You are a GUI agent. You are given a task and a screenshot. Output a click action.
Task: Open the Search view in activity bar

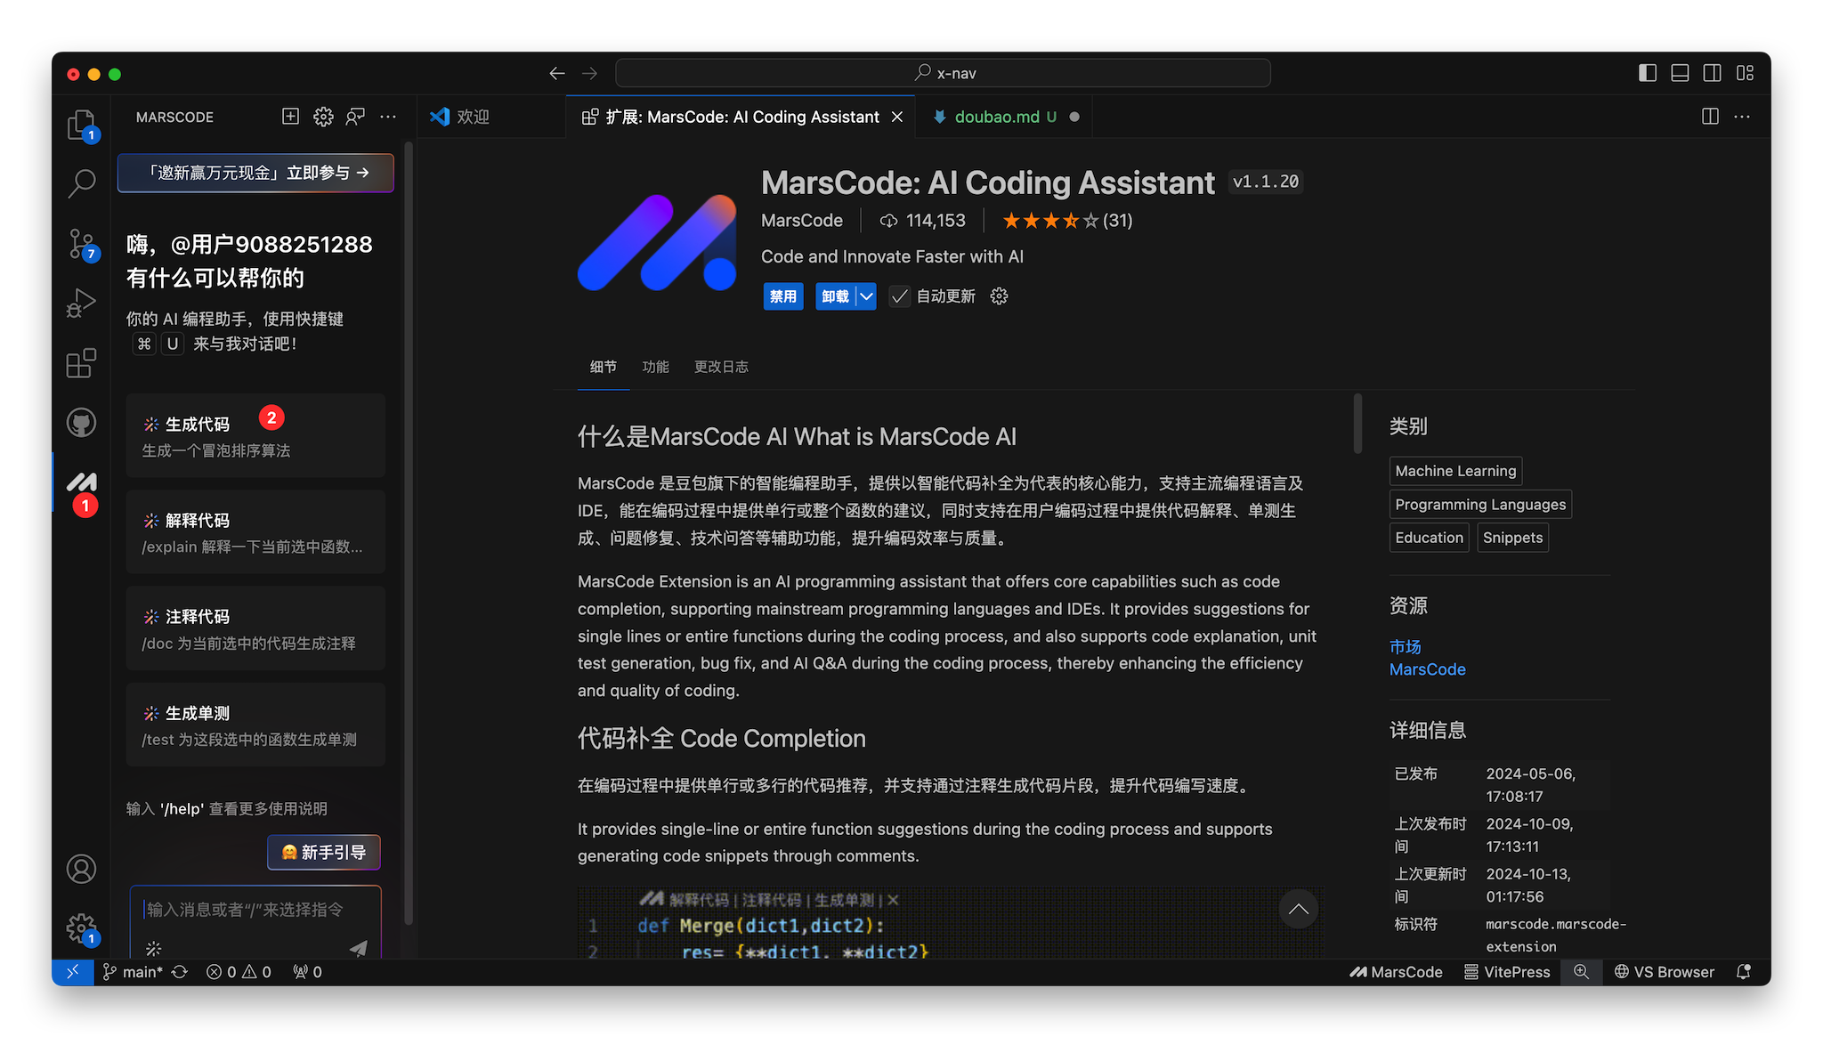81,183
